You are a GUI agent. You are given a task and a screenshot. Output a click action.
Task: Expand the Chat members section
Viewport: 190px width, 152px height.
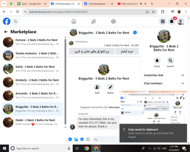tap(164, 83)
